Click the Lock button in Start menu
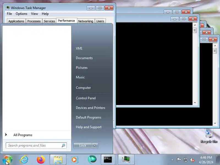 83,145
